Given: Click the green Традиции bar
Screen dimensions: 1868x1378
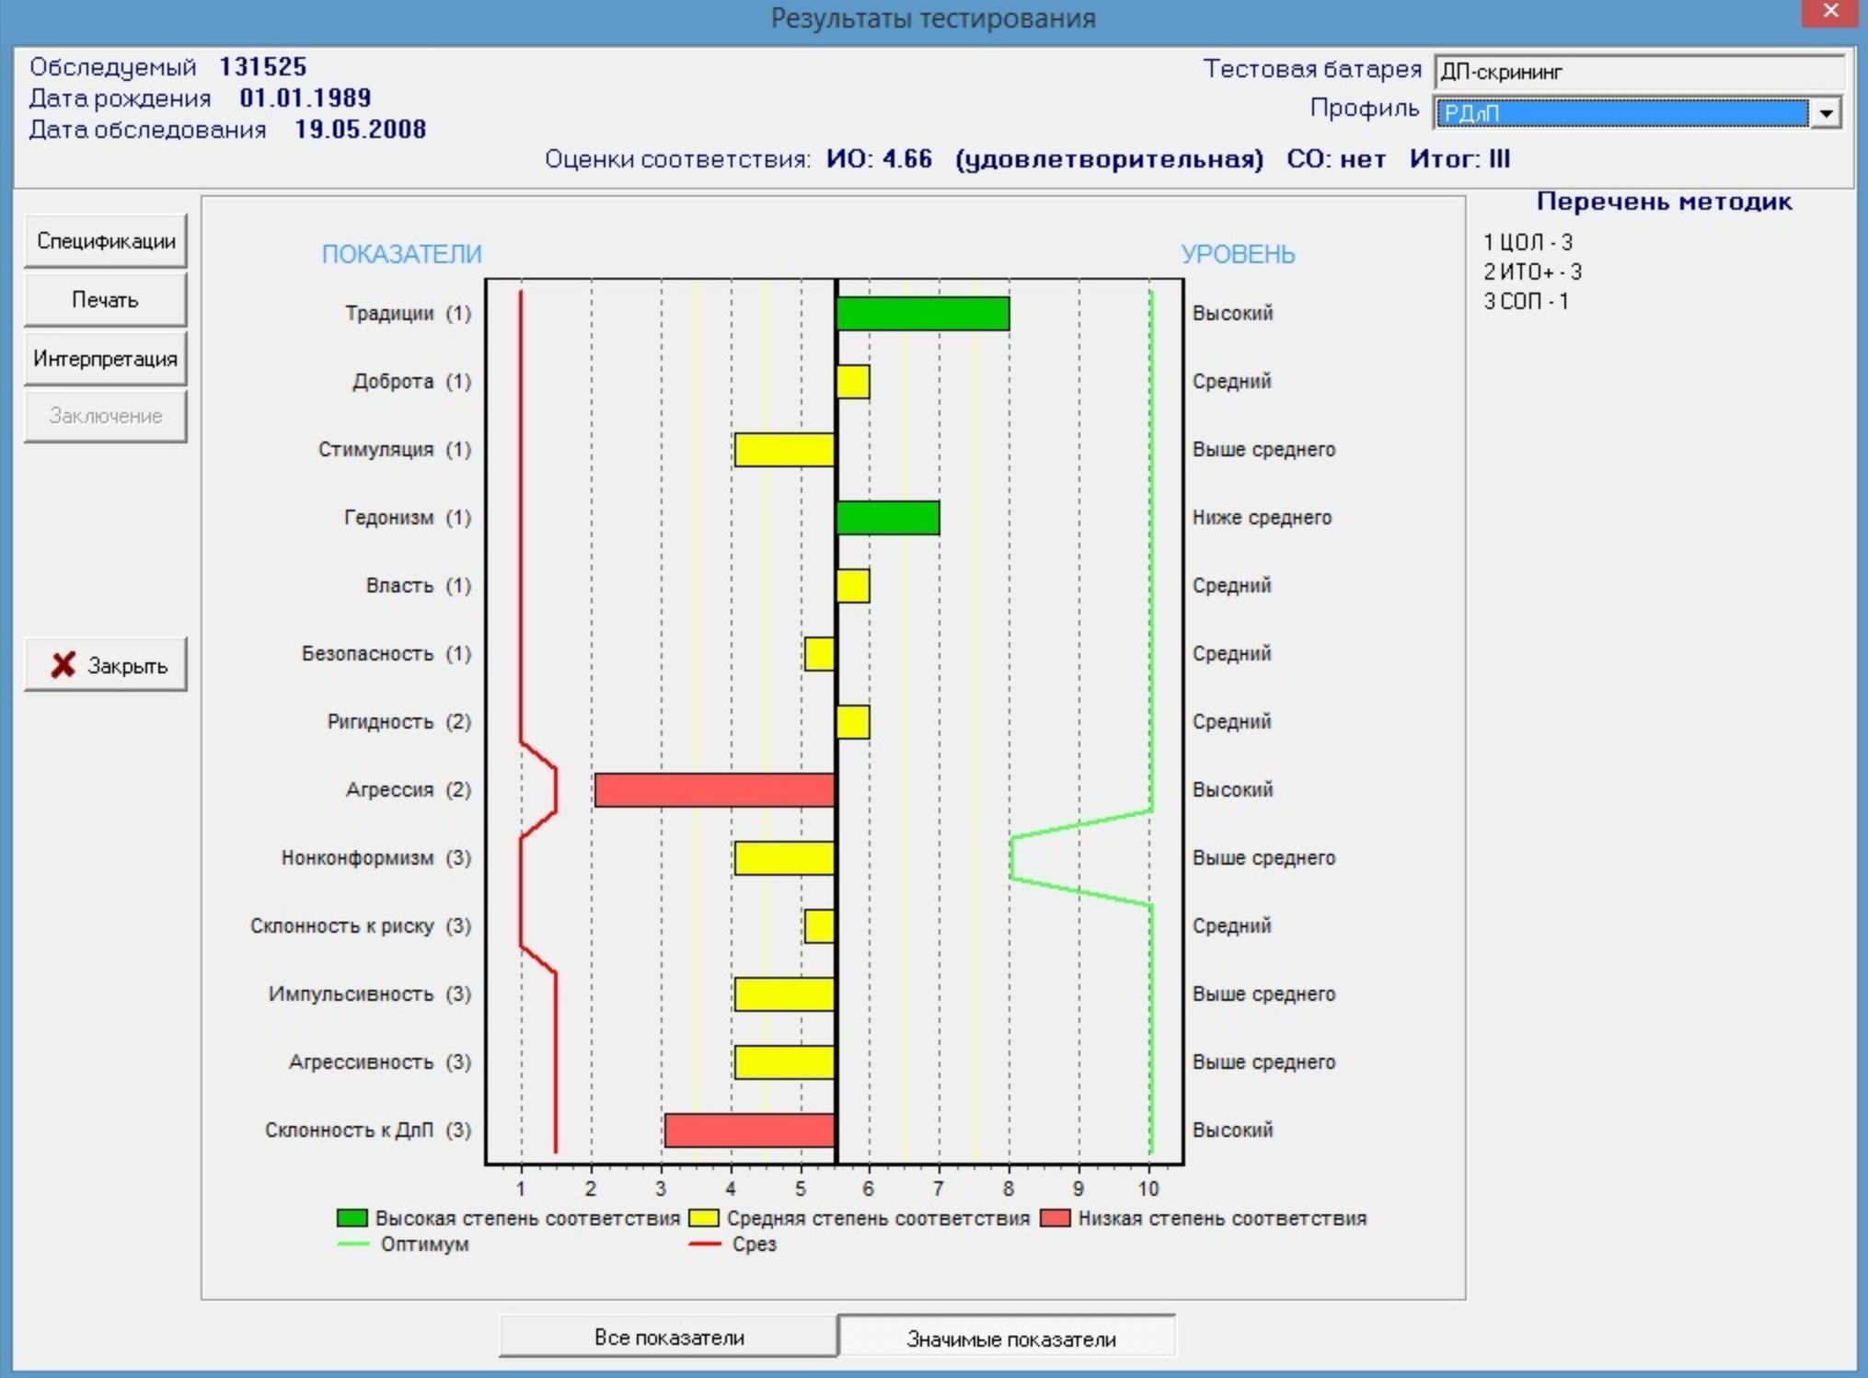Looking at the screenshot, I should pos(922,314).
